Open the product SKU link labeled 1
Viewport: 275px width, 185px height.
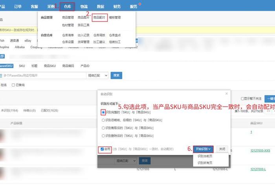click(x=251, y=132)
